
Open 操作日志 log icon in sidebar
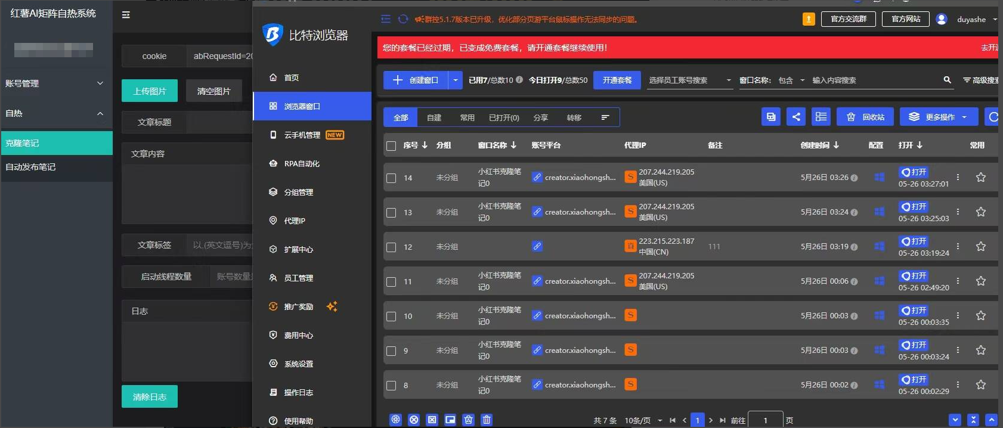pyautogui.click(x=273, y=392)
